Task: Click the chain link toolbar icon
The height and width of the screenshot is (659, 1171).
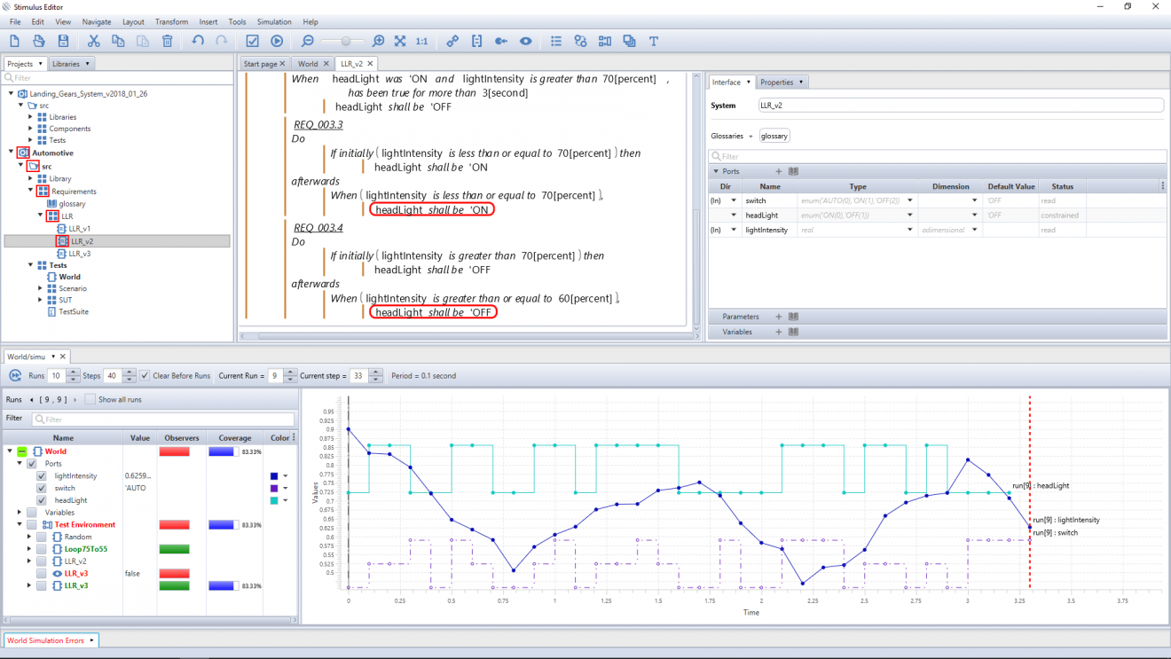Action: [x=452, y=41]
